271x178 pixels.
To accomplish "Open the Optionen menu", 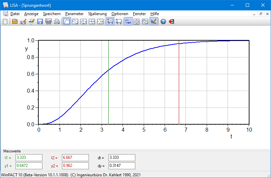I will click(120, 14).
